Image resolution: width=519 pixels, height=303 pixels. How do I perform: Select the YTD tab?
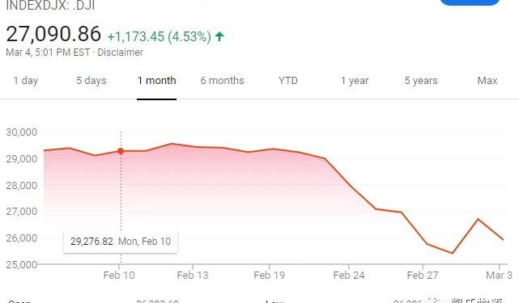click(288, 81)
